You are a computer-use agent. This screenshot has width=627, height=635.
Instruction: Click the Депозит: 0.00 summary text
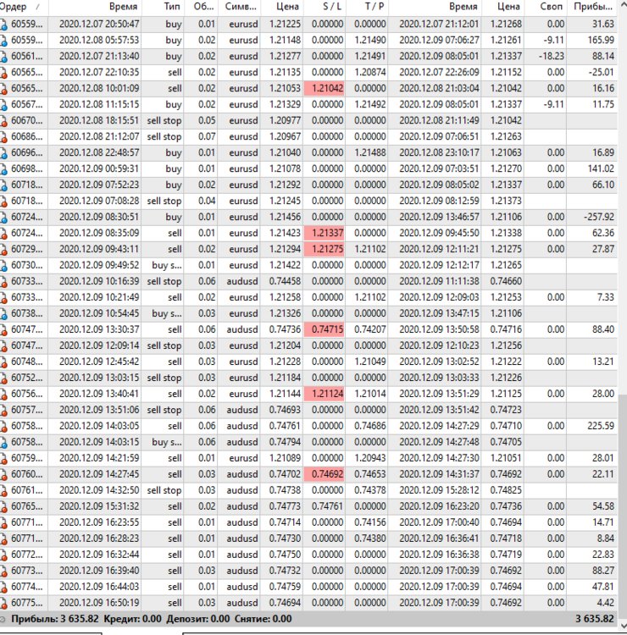coord(198,619)
